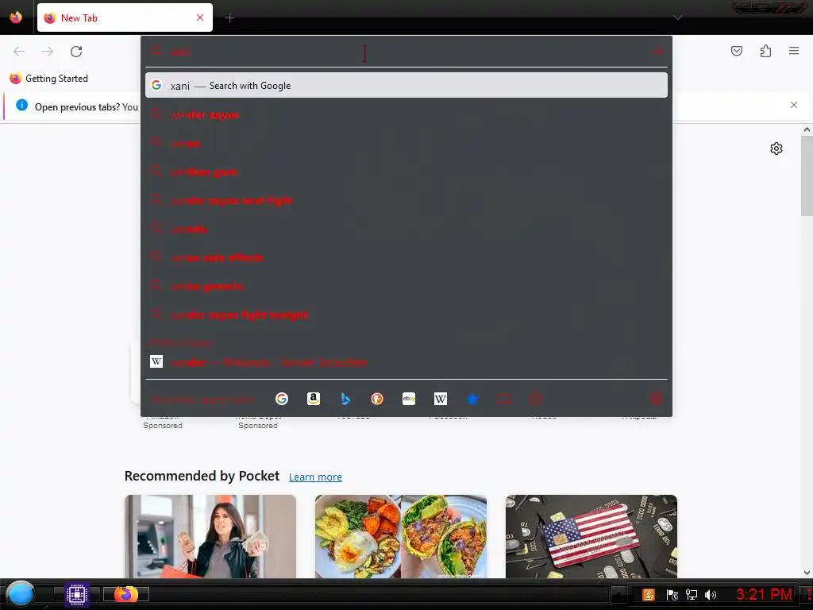Open the Extensions puzzle icon
Screen dimensions: 813x610
pyautogui.click(x=765, y=51)
